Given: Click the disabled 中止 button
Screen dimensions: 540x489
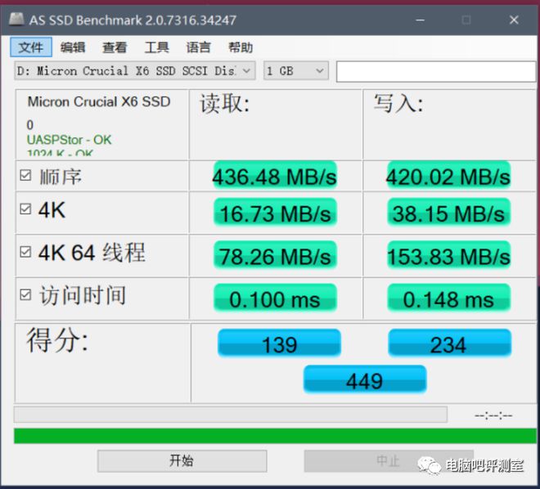Looking at the screenshot, I should pos(389,460).
